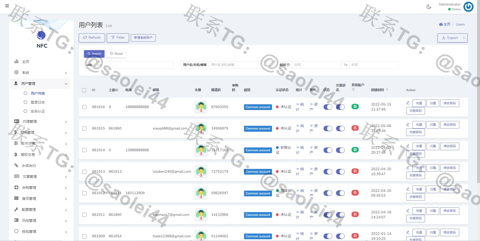
Task: Click the 主页 chart icon in sidebar
Action: 16,61
